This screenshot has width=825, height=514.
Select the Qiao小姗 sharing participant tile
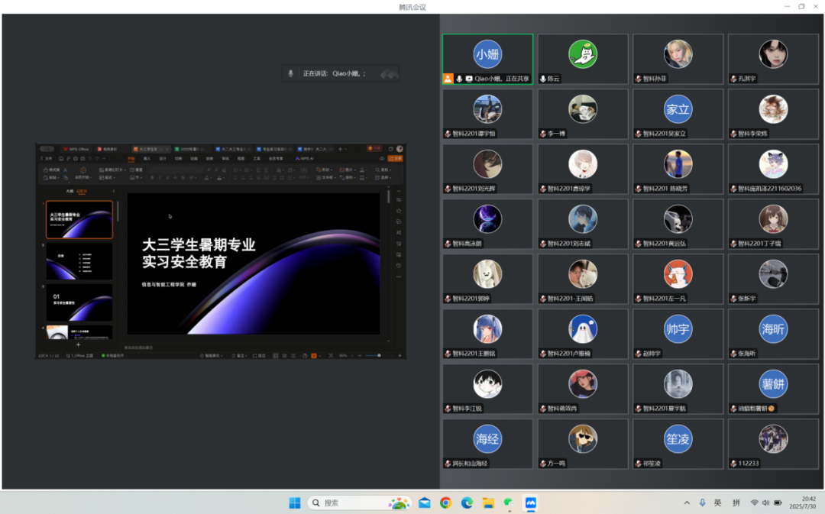[487, 59]
